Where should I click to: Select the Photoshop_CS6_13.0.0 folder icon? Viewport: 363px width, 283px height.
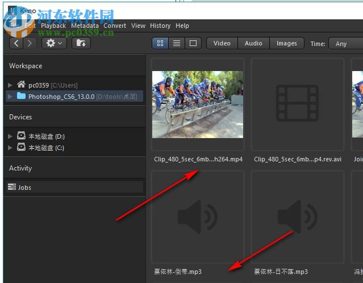[21, 96]
